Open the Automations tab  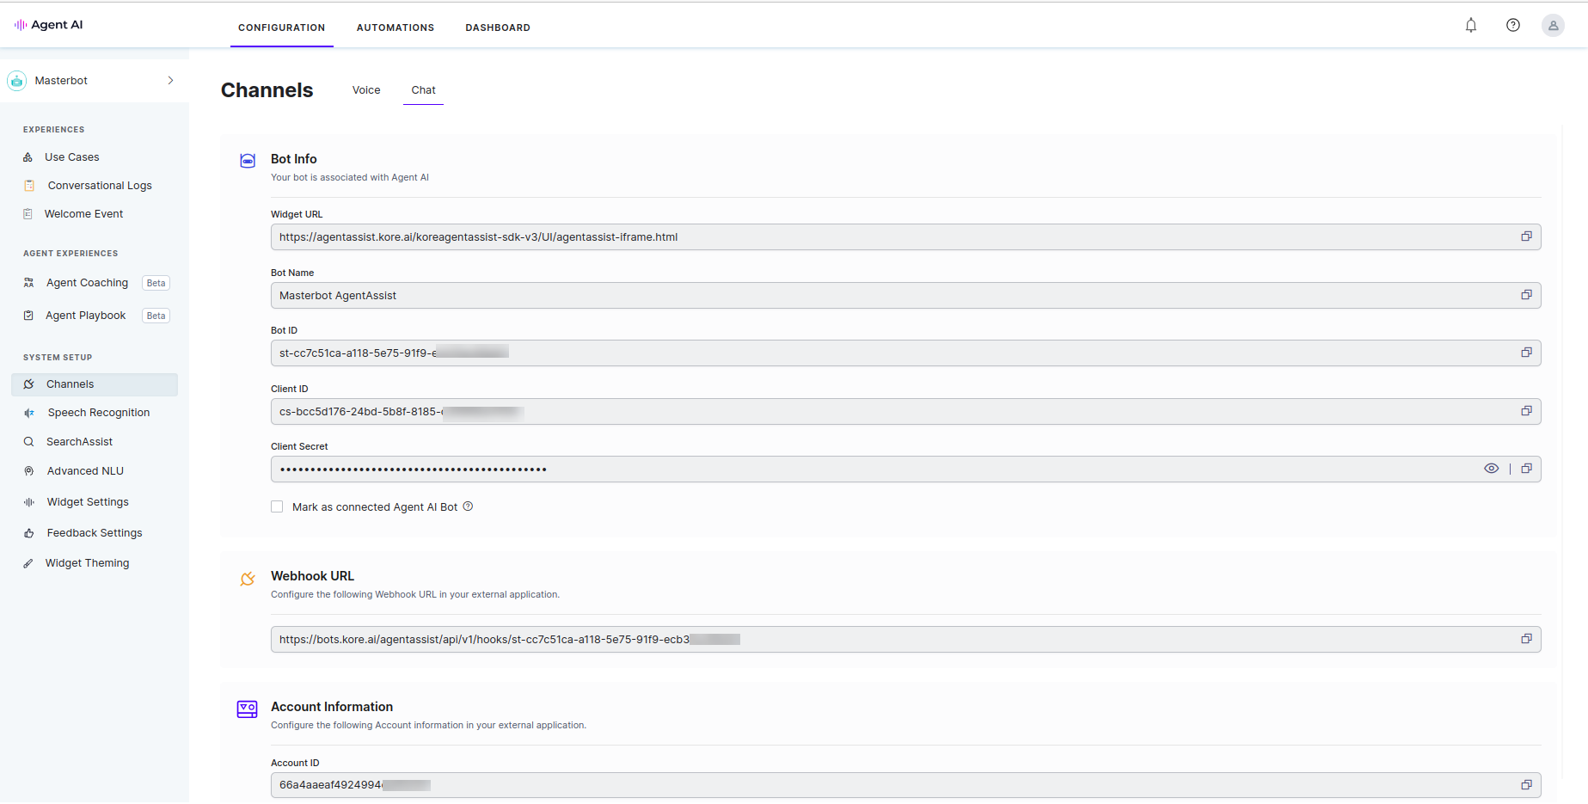(x=395, y=28)
